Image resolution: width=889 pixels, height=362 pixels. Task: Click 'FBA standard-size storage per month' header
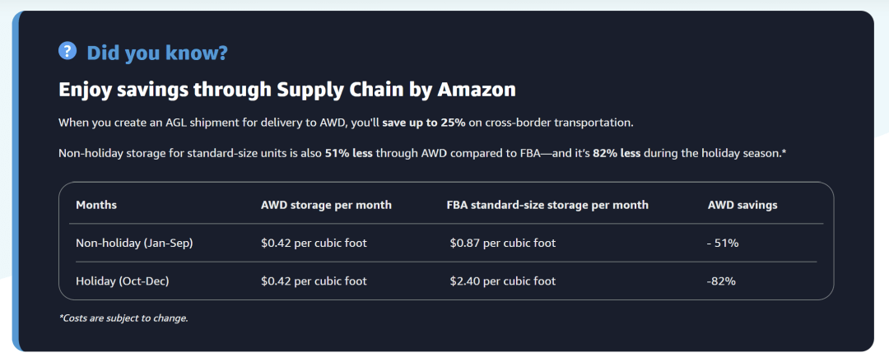pyautogui.click(x=547, y=205)
